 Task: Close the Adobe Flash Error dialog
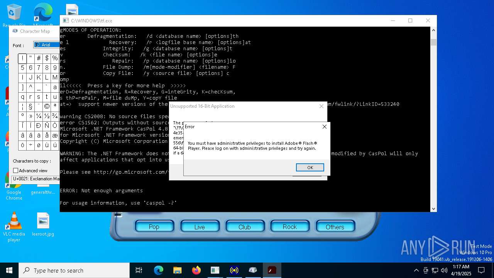(x=324, y=127)
